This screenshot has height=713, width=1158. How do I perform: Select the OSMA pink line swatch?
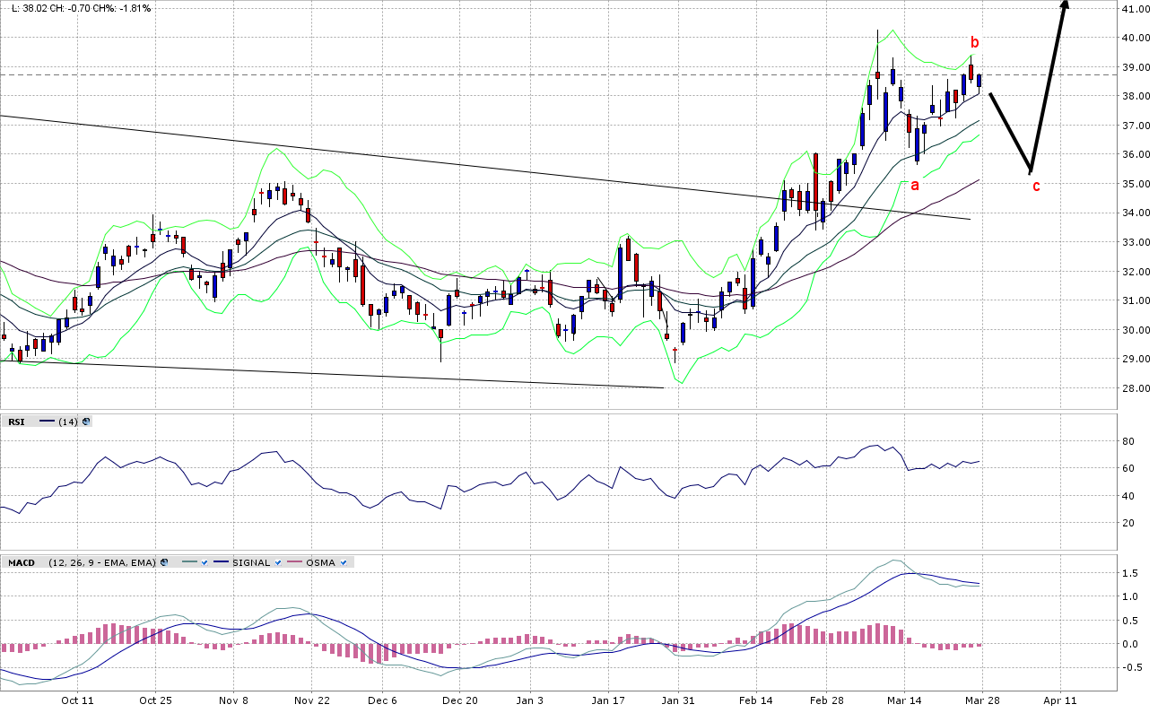point(296,562)
